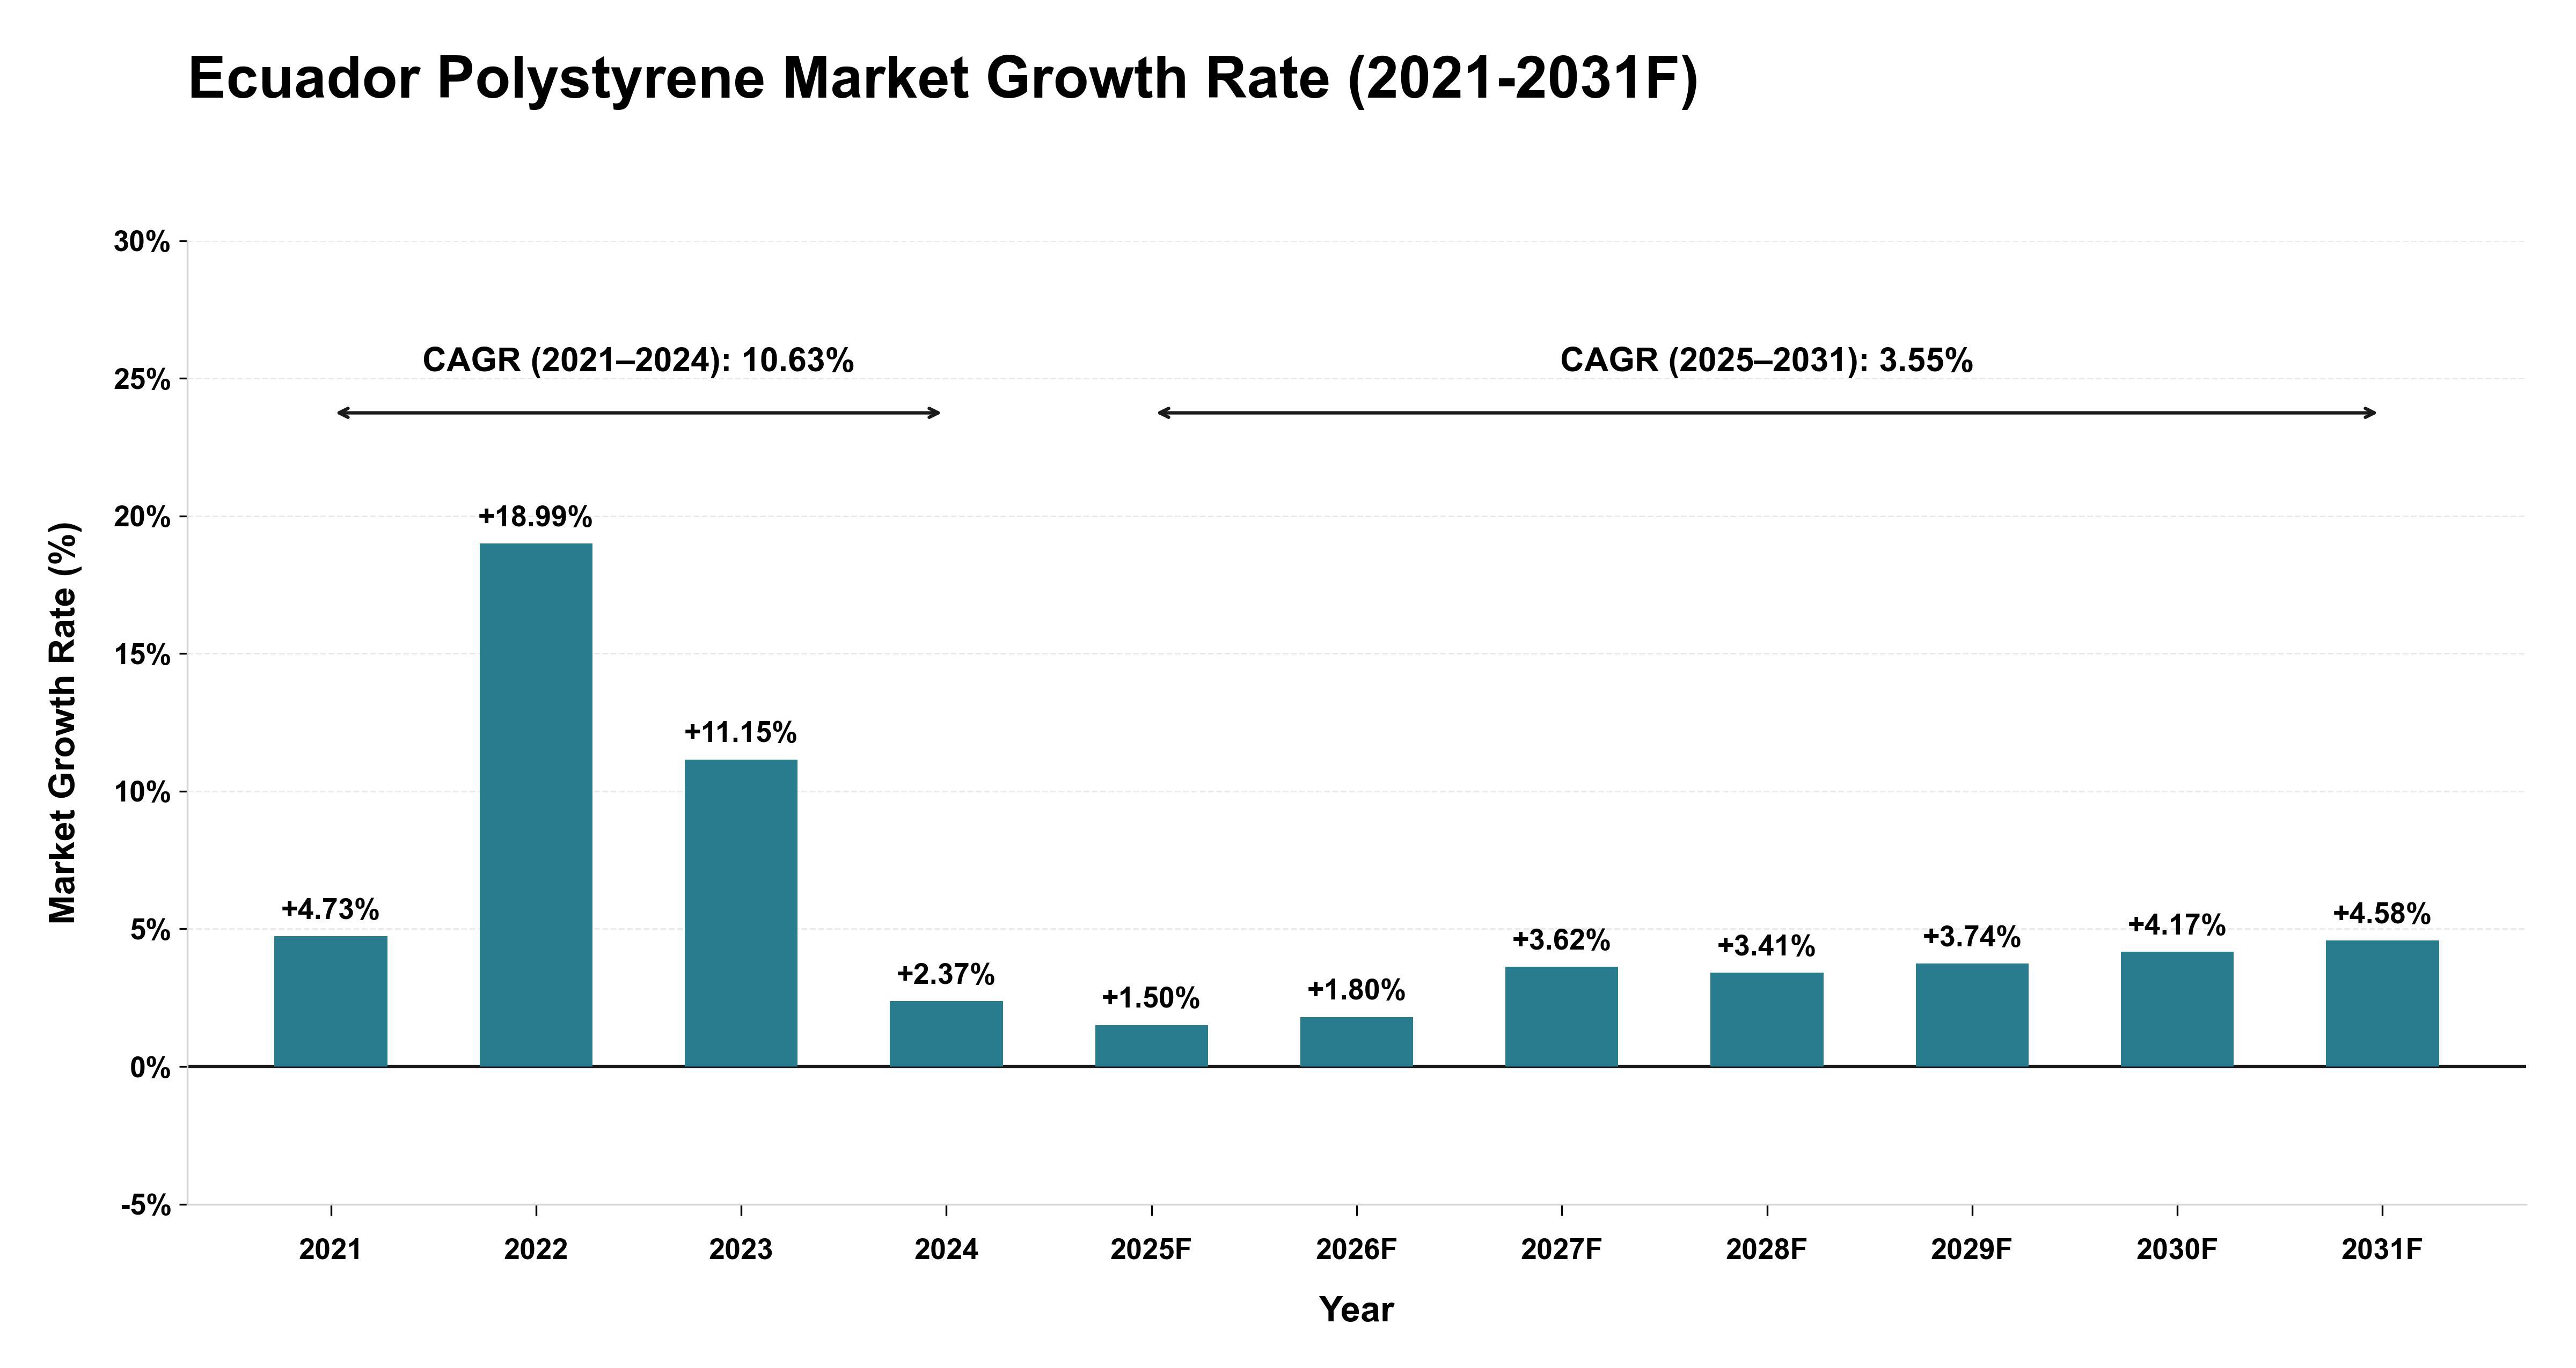Click the 2023 bar in the chart
Viewport: 2576px width, 1368px height.
(x=741, y=913)
